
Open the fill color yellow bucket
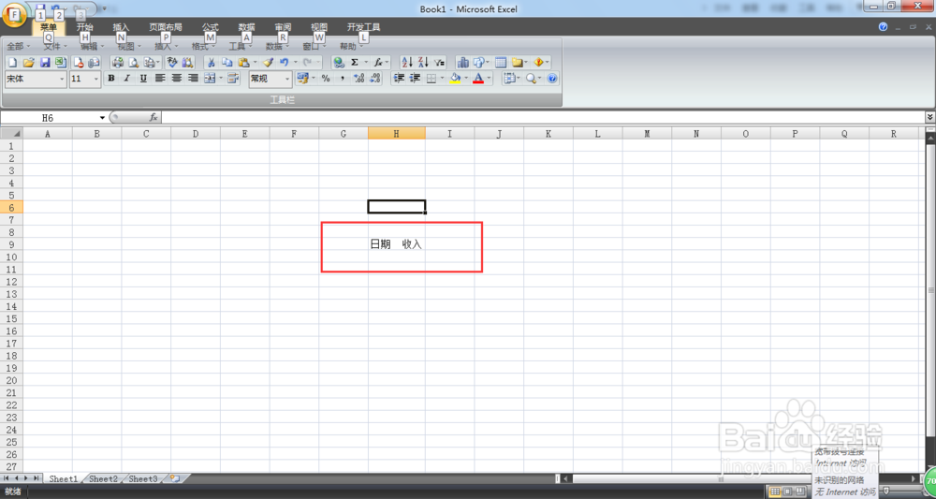(455, 79)
